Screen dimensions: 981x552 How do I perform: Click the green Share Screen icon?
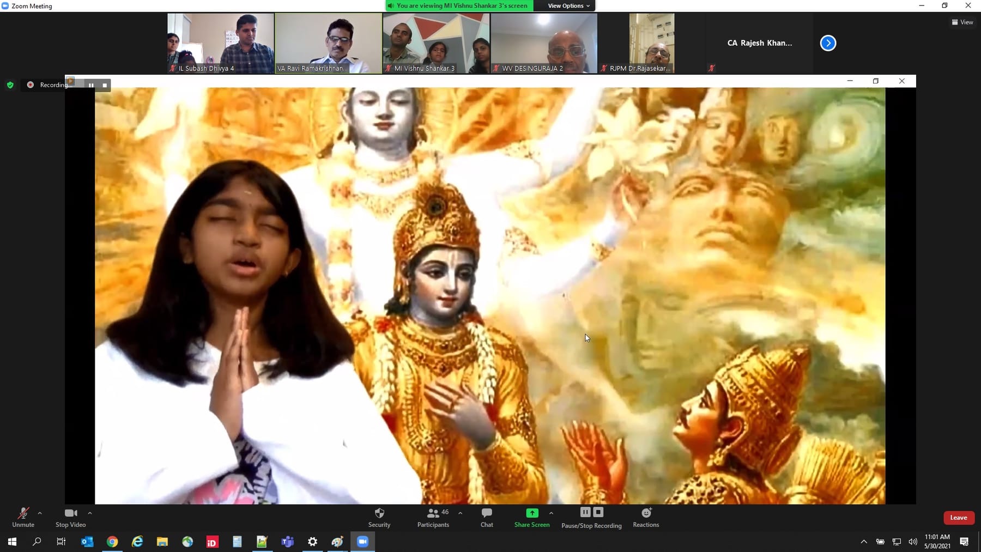532,513
